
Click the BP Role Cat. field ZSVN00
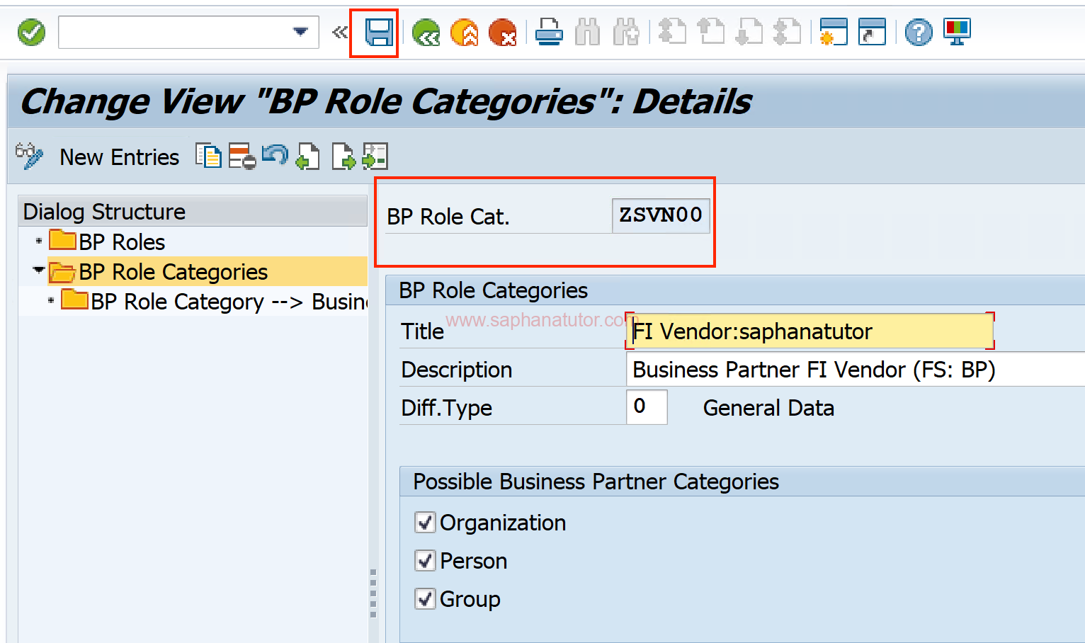[x=660, y=215]
